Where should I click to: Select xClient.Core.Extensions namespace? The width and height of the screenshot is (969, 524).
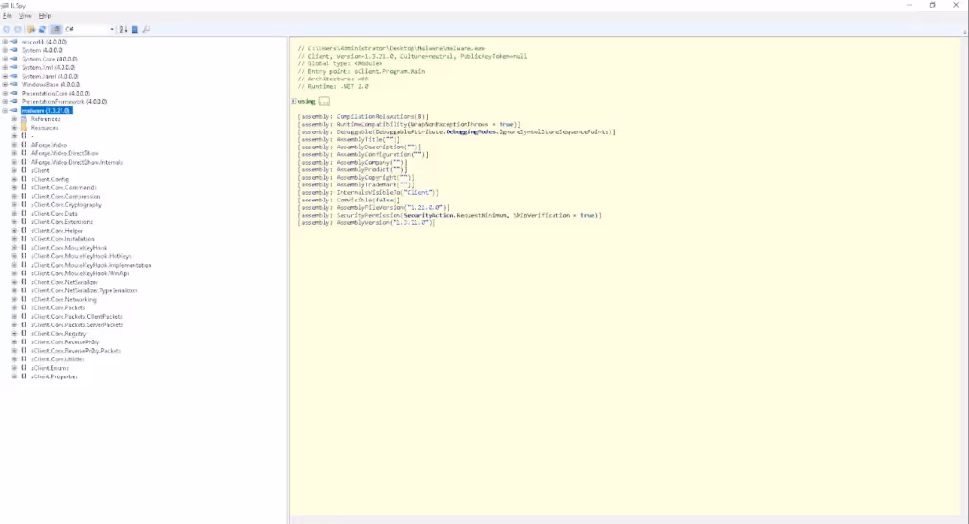click(x=62, y=222)
